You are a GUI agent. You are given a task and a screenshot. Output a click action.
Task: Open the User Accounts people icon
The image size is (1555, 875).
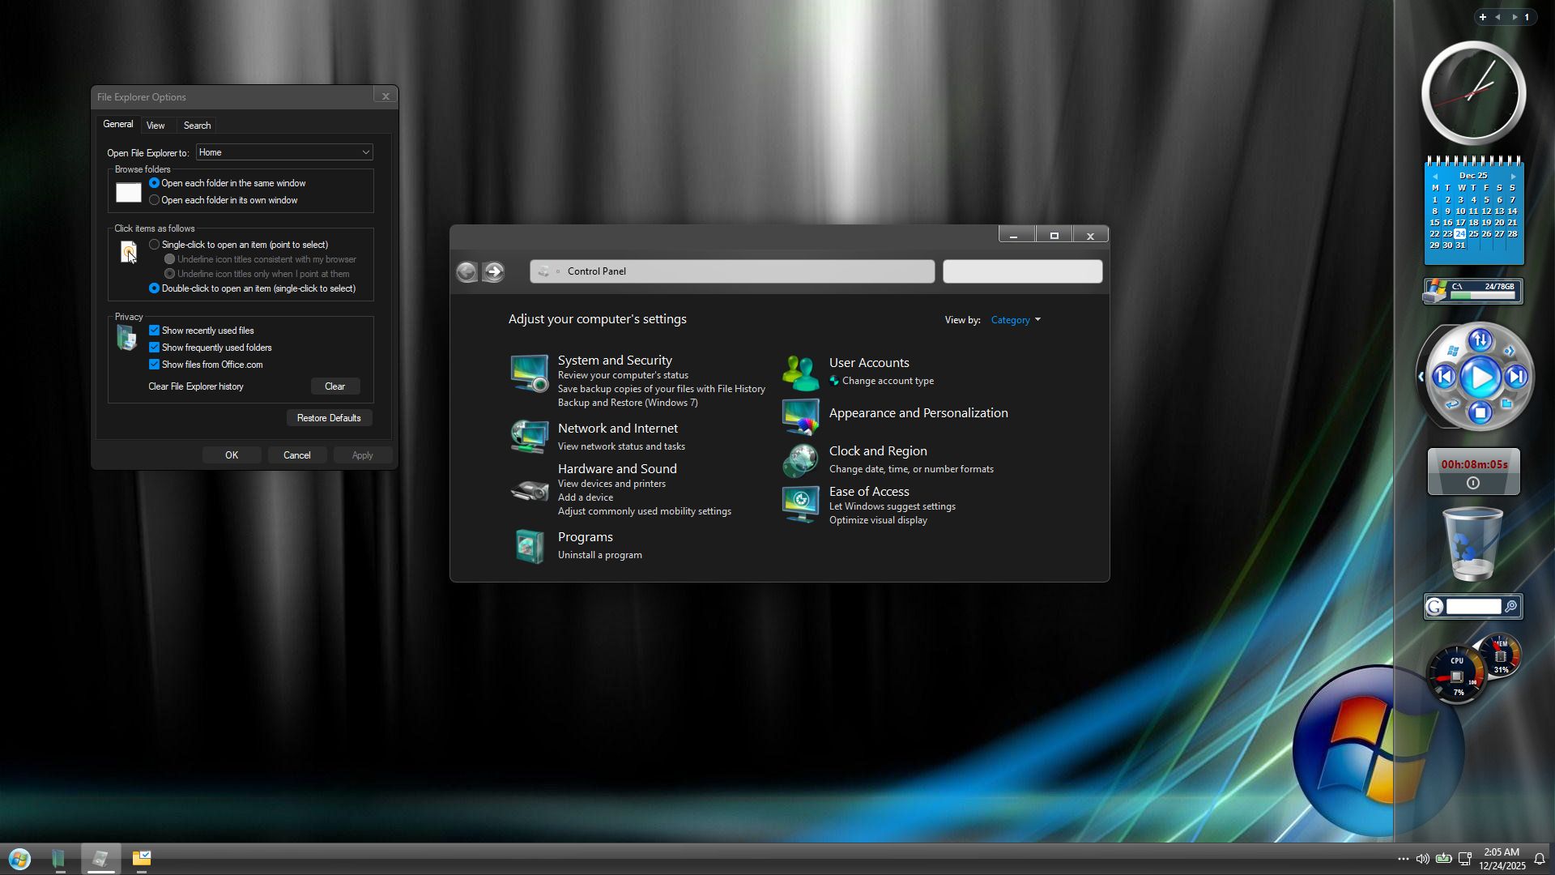[800, 373]
